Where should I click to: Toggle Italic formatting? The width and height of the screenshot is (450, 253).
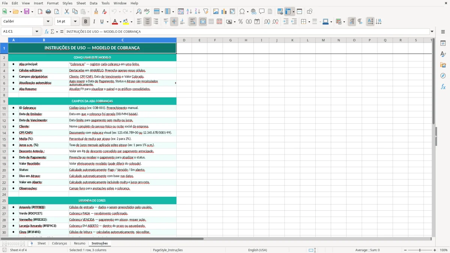[x=94, y=22]
